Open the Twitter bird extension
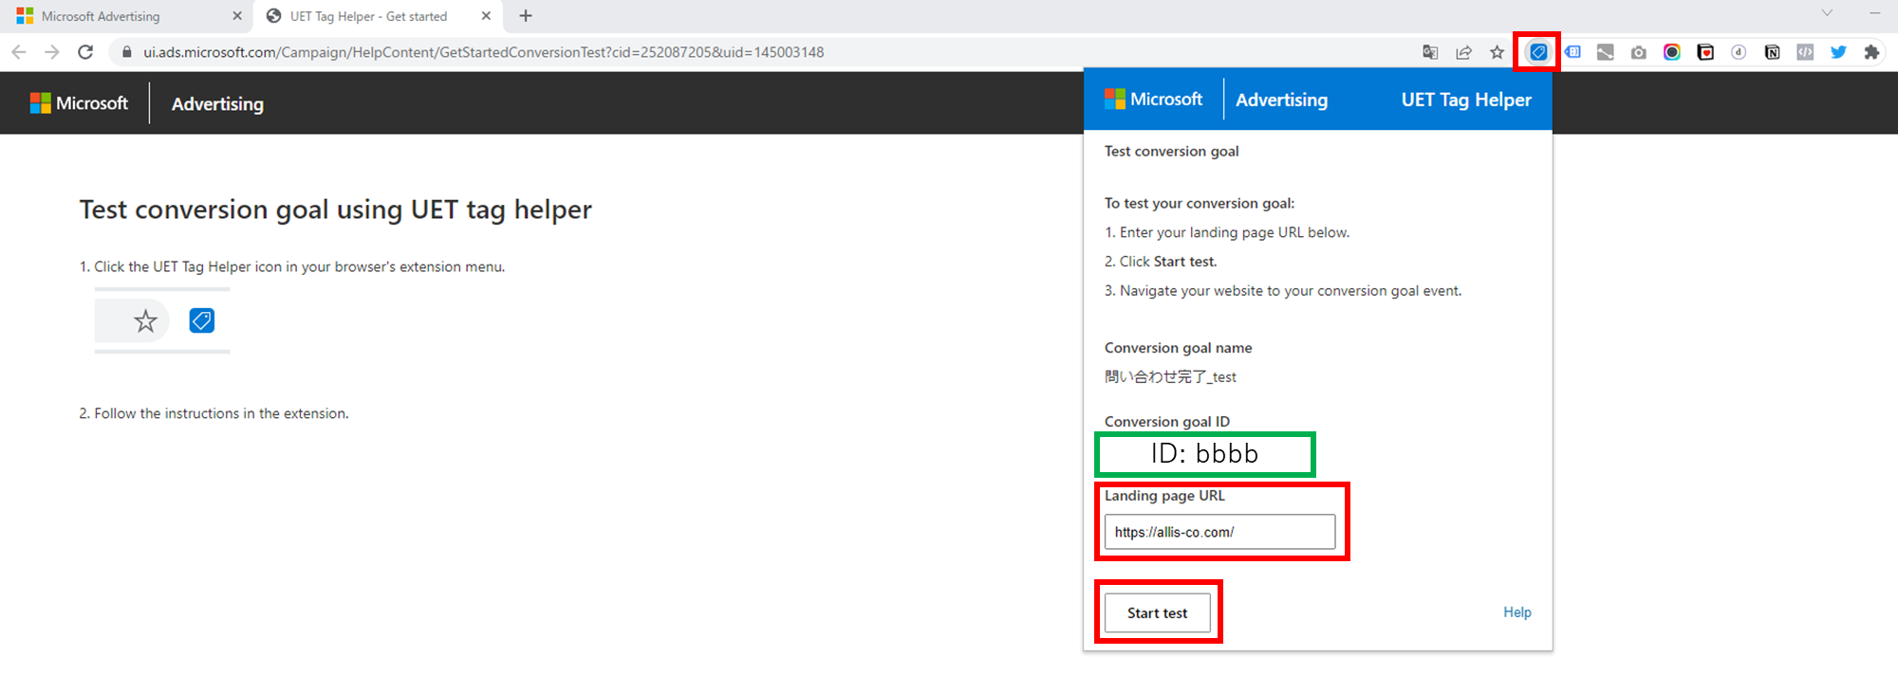 (1838, 52)
